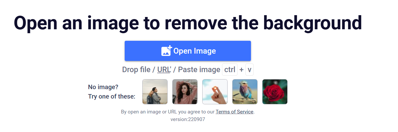
Task: Open the Terms of Service link
Action: pos(234,112)
